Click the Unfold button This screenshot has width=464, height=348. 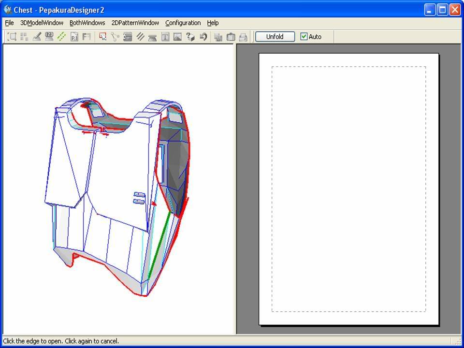click(x=275, y=37)
